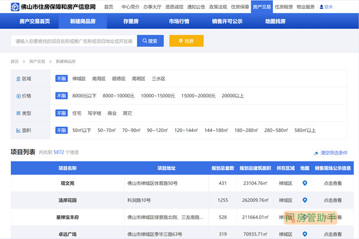Filter type 商业

click(112, 113)
